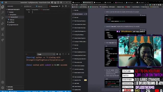Open Explorer panel more actions ellipsis

[x=21, y=6]
